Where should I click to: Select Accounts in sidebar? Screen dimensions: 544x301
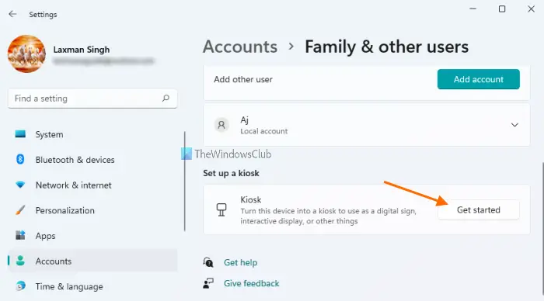point(92,261)
